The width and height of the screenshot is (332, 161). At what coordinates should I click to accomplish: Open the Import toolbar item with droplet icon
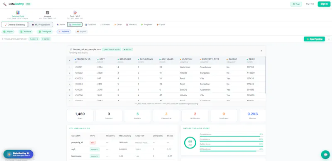pyautogui.click(x=61, y=24)
